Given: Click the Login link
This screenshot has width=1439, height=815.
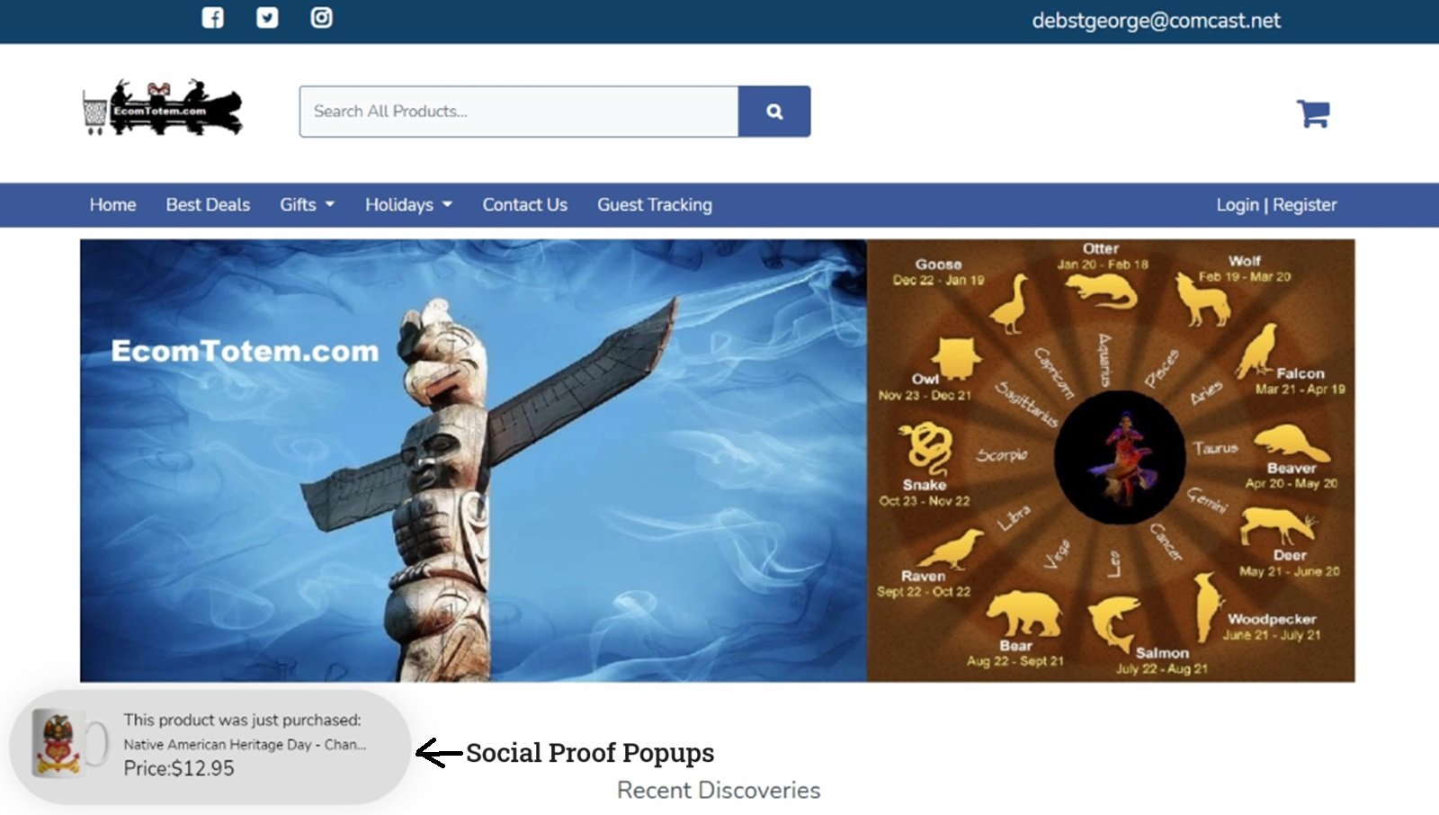Looking at the screenshot, I should [x=1238, y=205].
